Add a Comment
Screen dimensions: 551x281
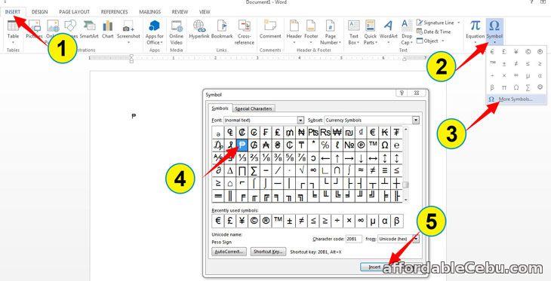pos(270,29)
